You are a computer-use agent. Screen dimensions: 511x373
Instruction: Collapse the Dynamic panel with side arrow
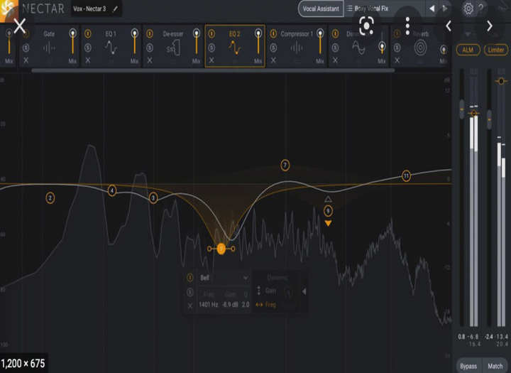(x=304, y=291)
